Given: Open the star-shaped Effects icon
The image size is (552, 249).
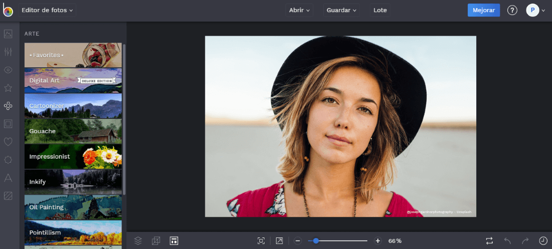Looking at the screenshot, I should [x=8, y=88].
